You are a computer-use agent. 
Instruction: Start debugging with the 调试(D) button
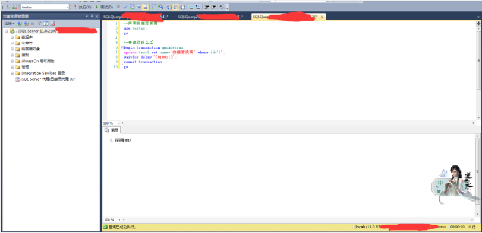[x=104, y=7]
